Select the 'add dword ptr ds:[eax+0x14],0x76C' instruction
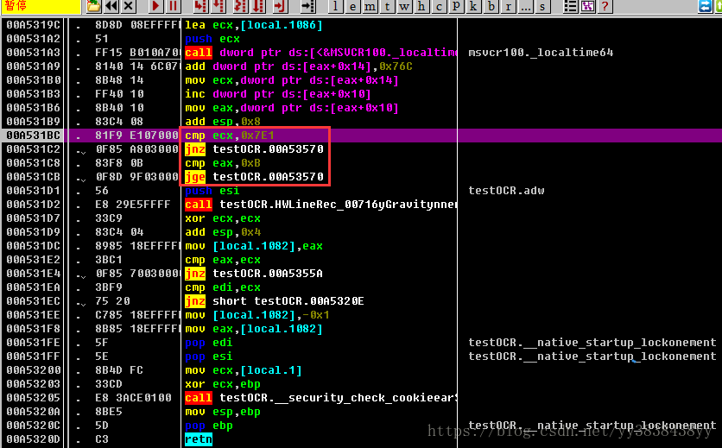The height and width of the screenshot is (448, 722). [298, 66]
